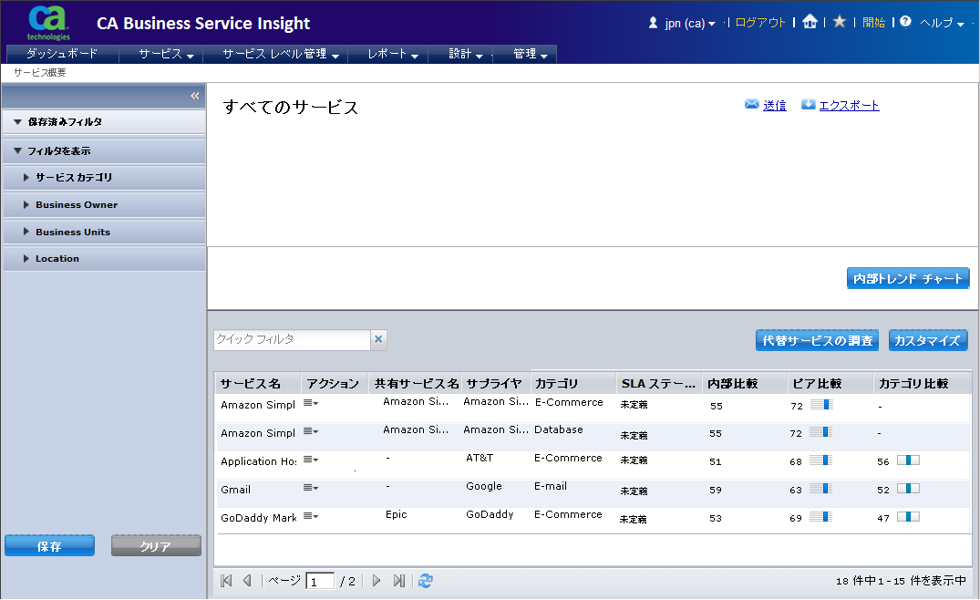Open the ヘルプ dropdown menu
The height and width of the screenshot is (600, 980).
tap(941, 23)
